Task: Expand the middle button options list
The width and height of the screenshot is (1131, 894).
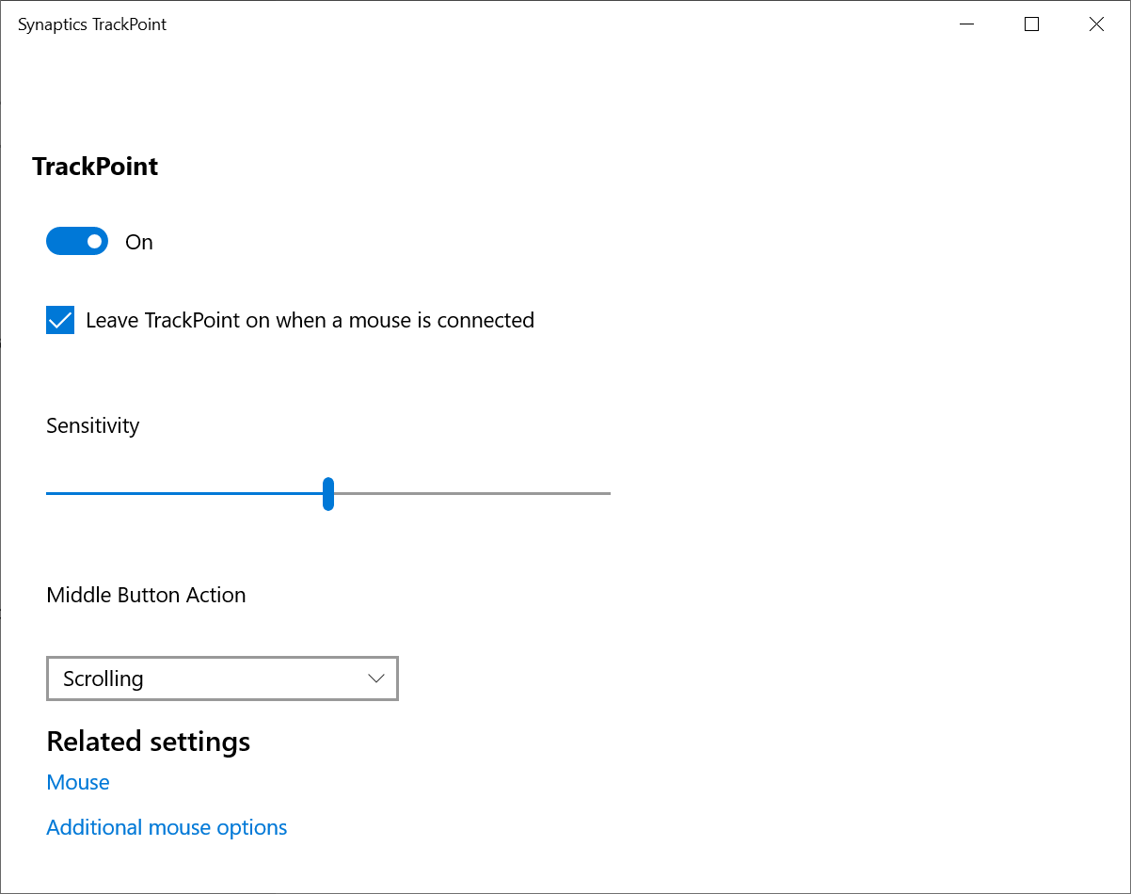Action: point(375,678)
